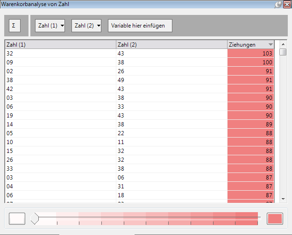292x235 pixels.
Task: Select Zahl (1) cell '42'
Action: 61,89
